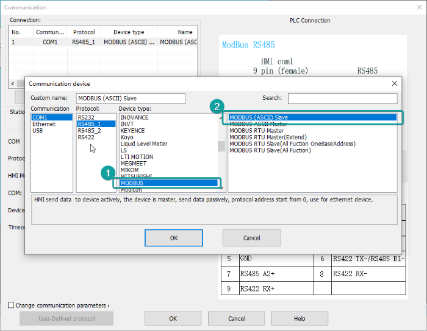Screen dimensions: 427x331
Task: Check Change communication parameters checkbox
Action: click(x=11, y=305)
